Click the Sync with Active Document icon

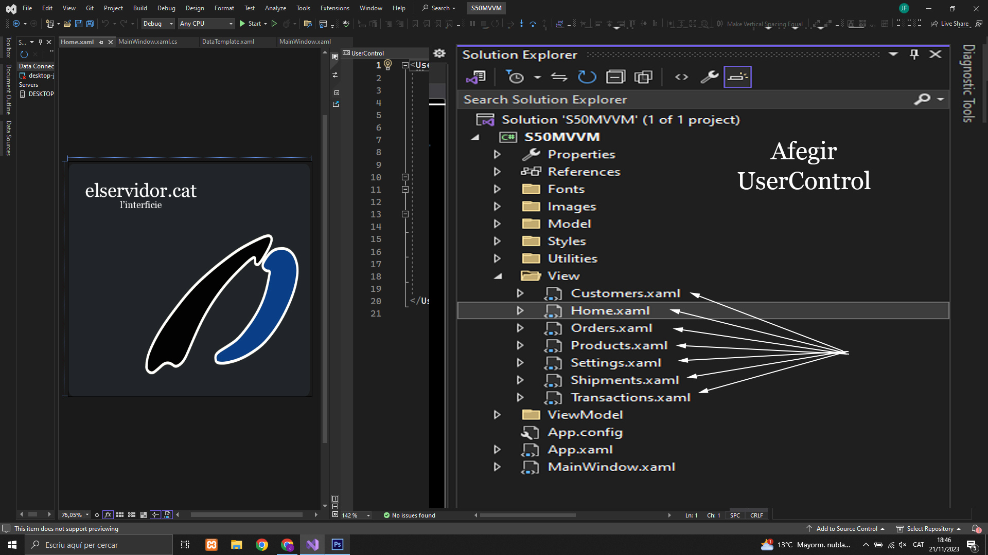(x=559, y=77)
